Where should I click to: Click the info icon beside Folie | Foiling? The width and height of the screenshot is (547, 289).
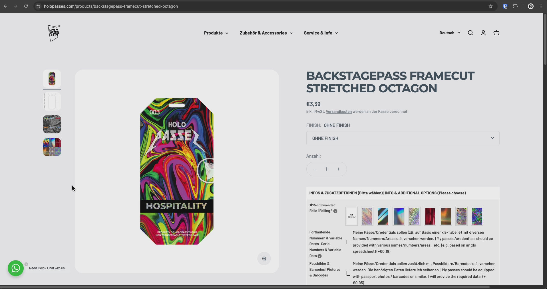(335, 211)
